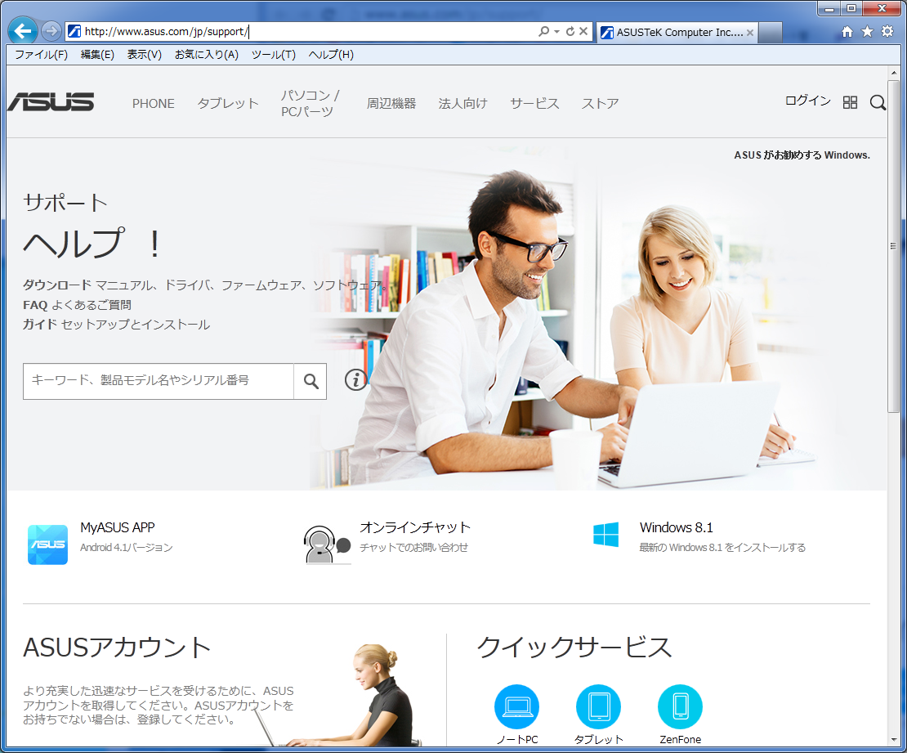Open the 法人向け navigation item
Viewport: 907px width, 753px height.
click(462, 104)
